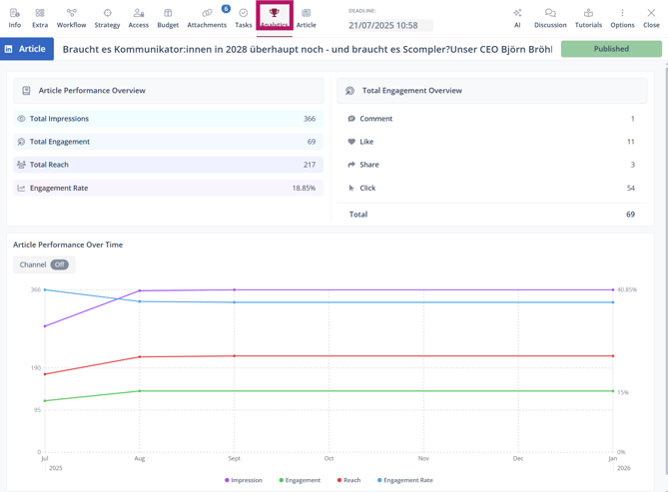668x492 pixels.
Task: Toggle Reach red legend marker
Action: [x=339, y=480]
